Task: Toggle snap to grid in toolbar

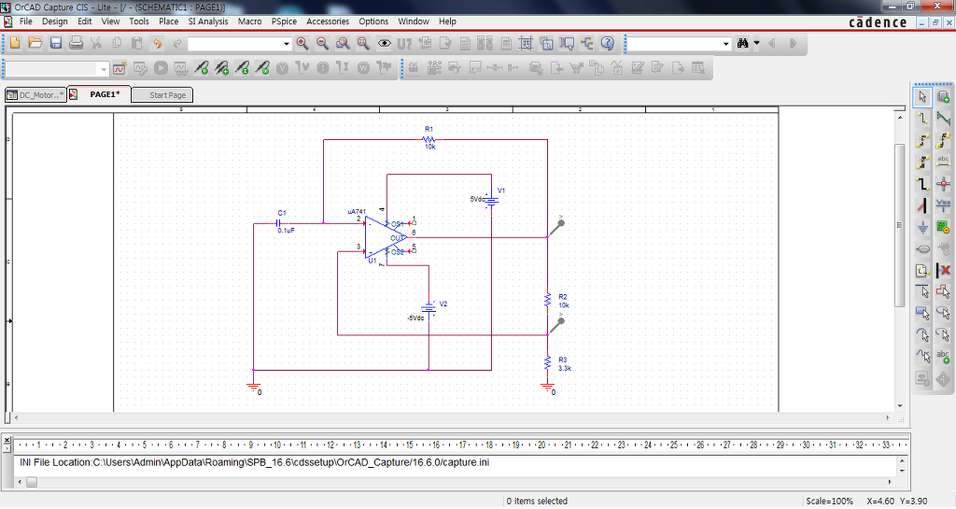Action: point(525,43)
